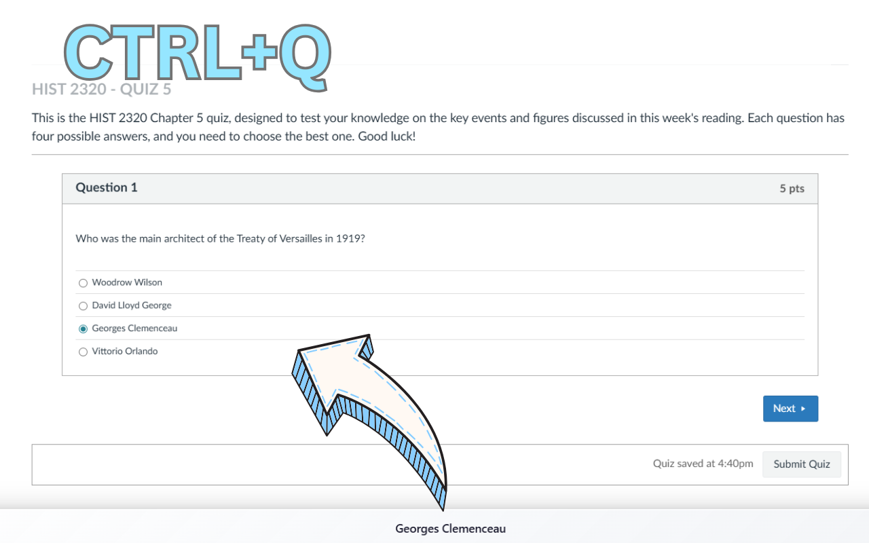Click the 5 pts label
Image resolution: width=869 pixels, height=543 pixels.
790,188
